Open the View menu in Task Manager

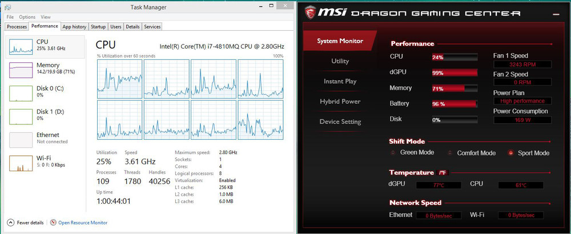46,17
